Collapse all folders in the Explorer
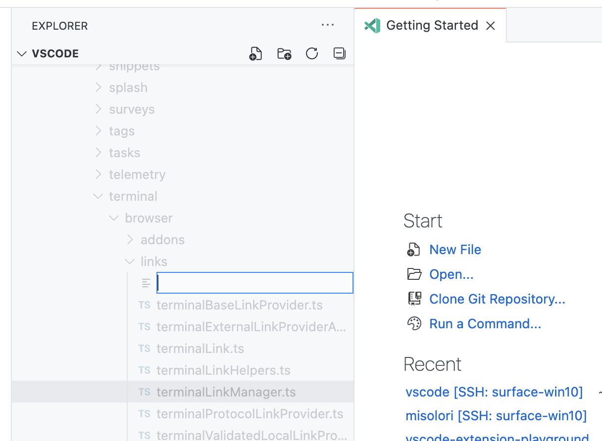 point(339,53)
